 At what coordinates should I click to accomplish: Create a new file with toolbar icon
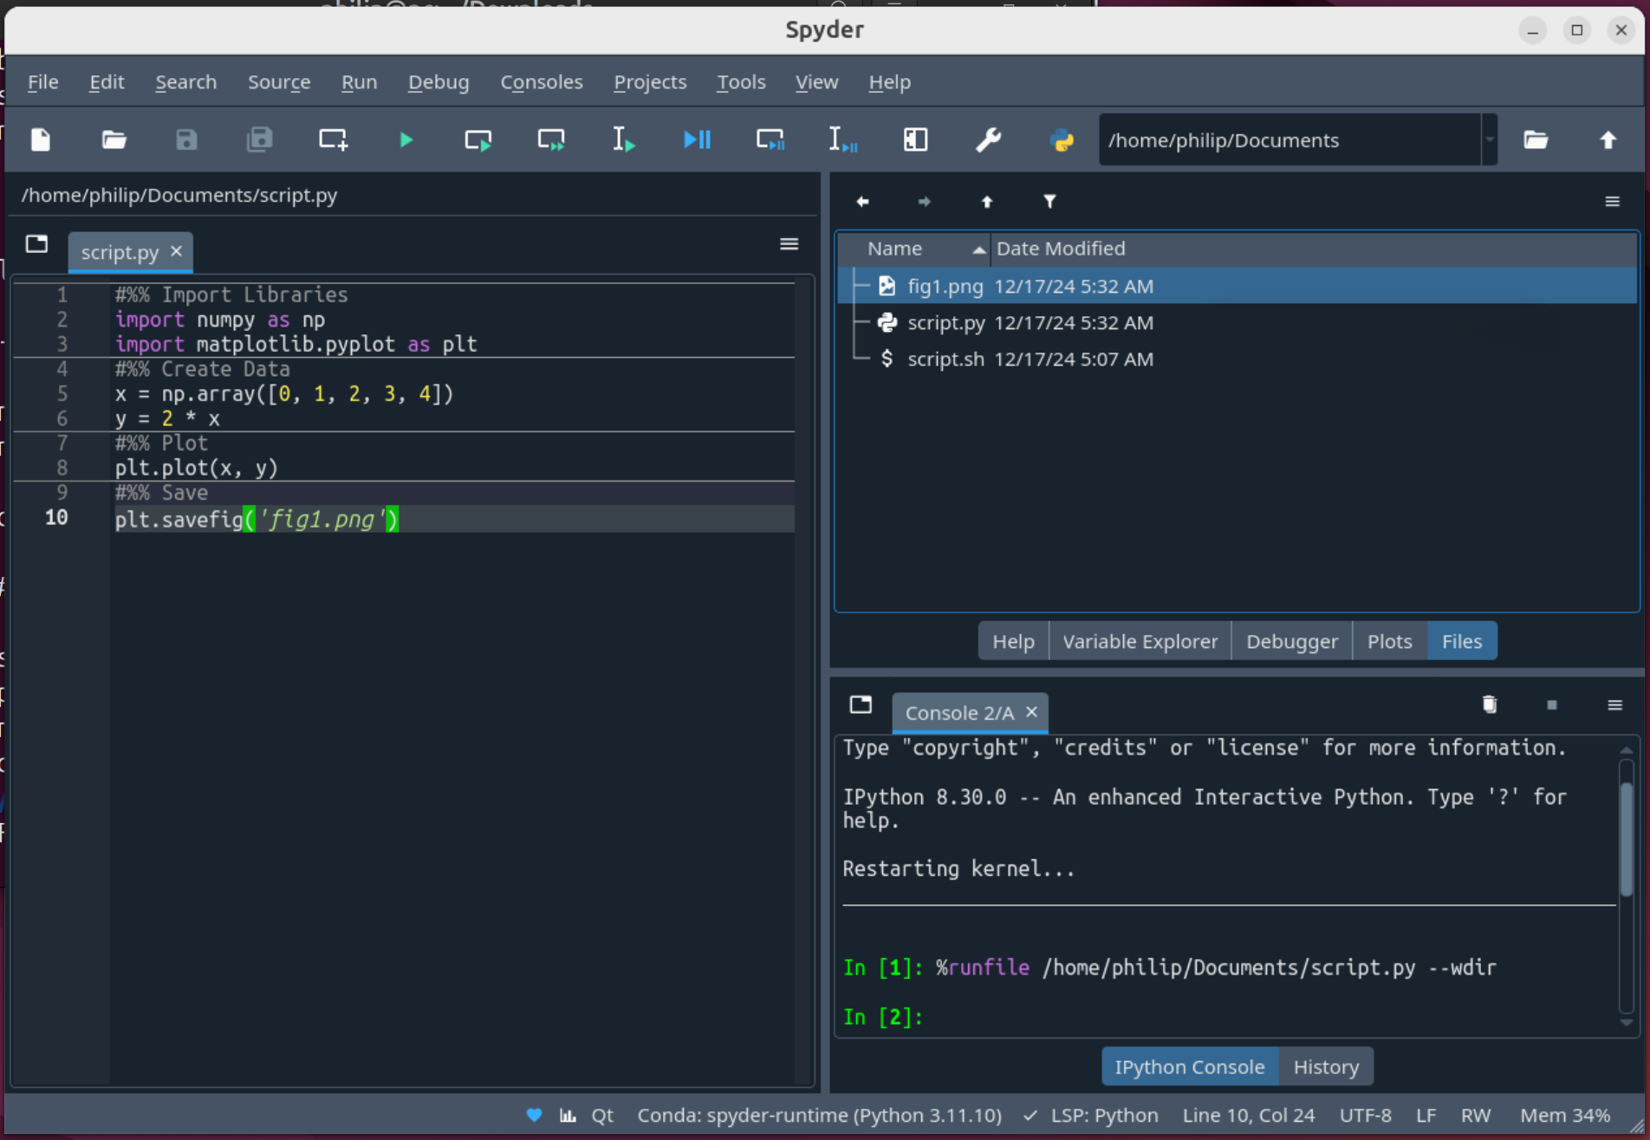[x=41, y=139]
